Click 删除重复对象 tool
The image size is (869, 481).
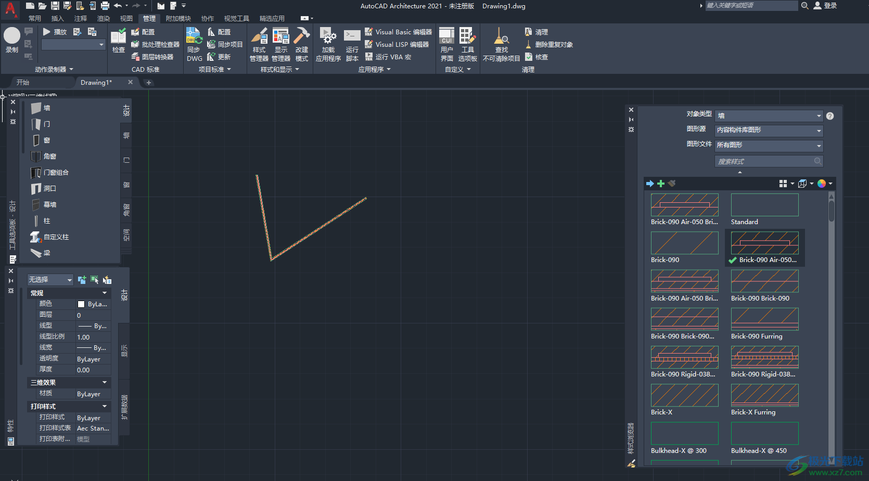(548, 44)
